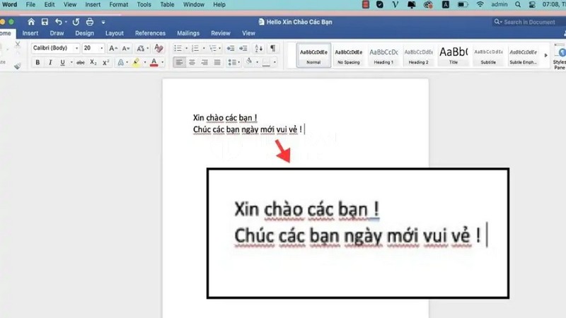
Task: Decrease paragraph indent
Action: click(x=231, y=48)
